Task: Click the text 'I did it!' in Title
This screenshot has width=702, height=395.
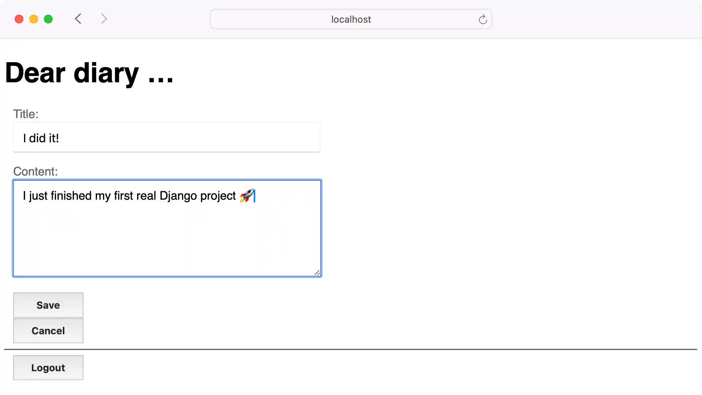Action: [x=41, y=138]
